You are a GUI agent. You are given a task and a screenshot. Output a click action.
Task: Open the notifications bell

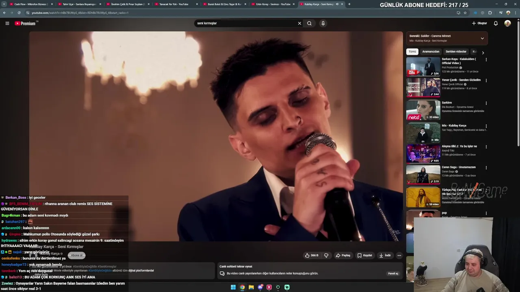coord(496,24)
